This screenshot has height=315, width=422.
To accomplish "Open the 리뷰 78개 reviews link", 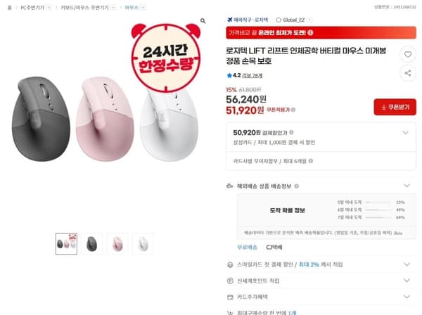I will point(252,76).
